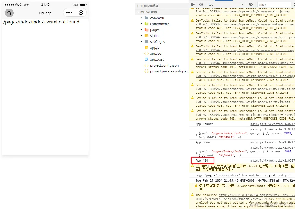This screenshot has width=295, height=209.
Task: Select the App Show log text
Action: coord(203,142)
